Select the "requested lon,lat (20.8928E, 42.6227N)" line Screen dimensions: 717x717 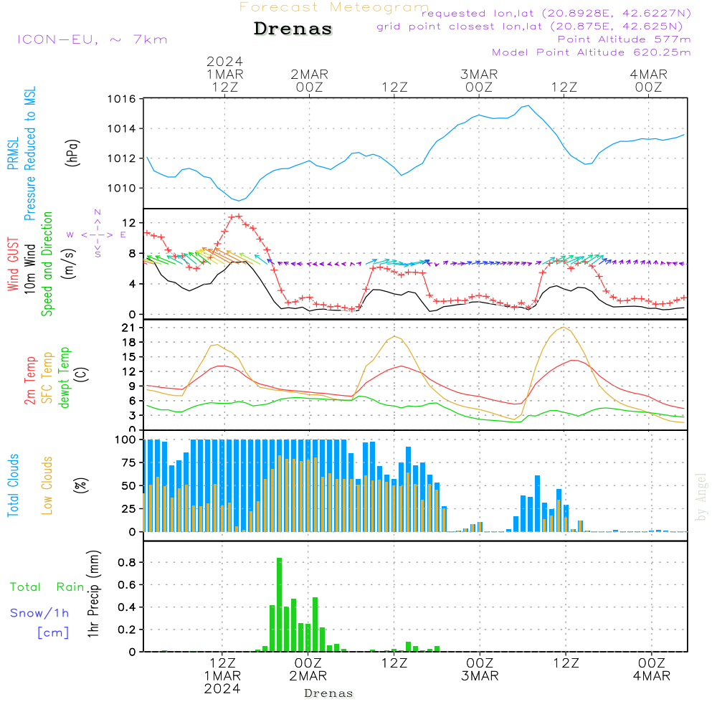[x=556, y=14]
